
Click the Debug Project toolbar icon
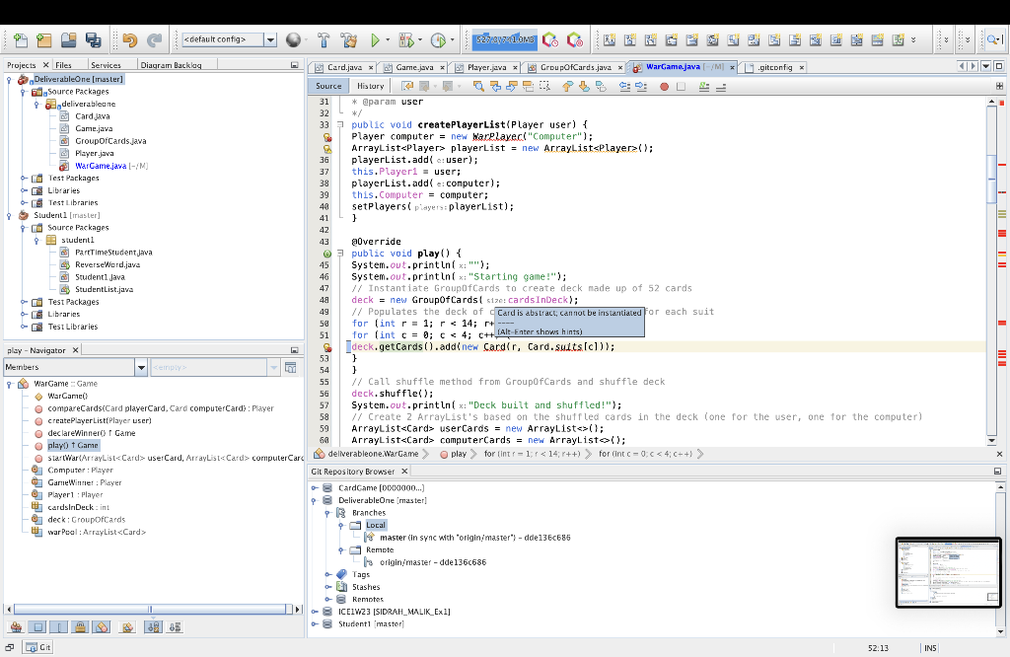pos(405,40)
